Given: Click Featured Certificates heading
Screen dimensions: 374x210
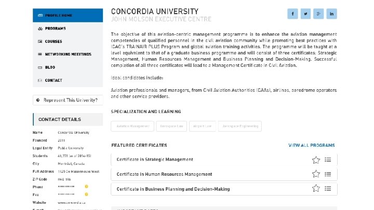Looking at the screenshot, I should click(x=139, y=145).
